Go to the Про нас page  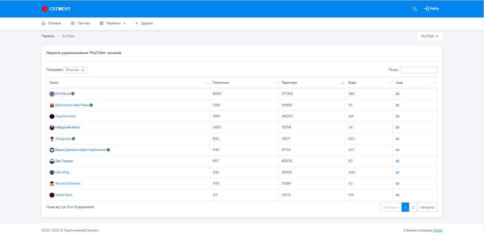(80, 23)
